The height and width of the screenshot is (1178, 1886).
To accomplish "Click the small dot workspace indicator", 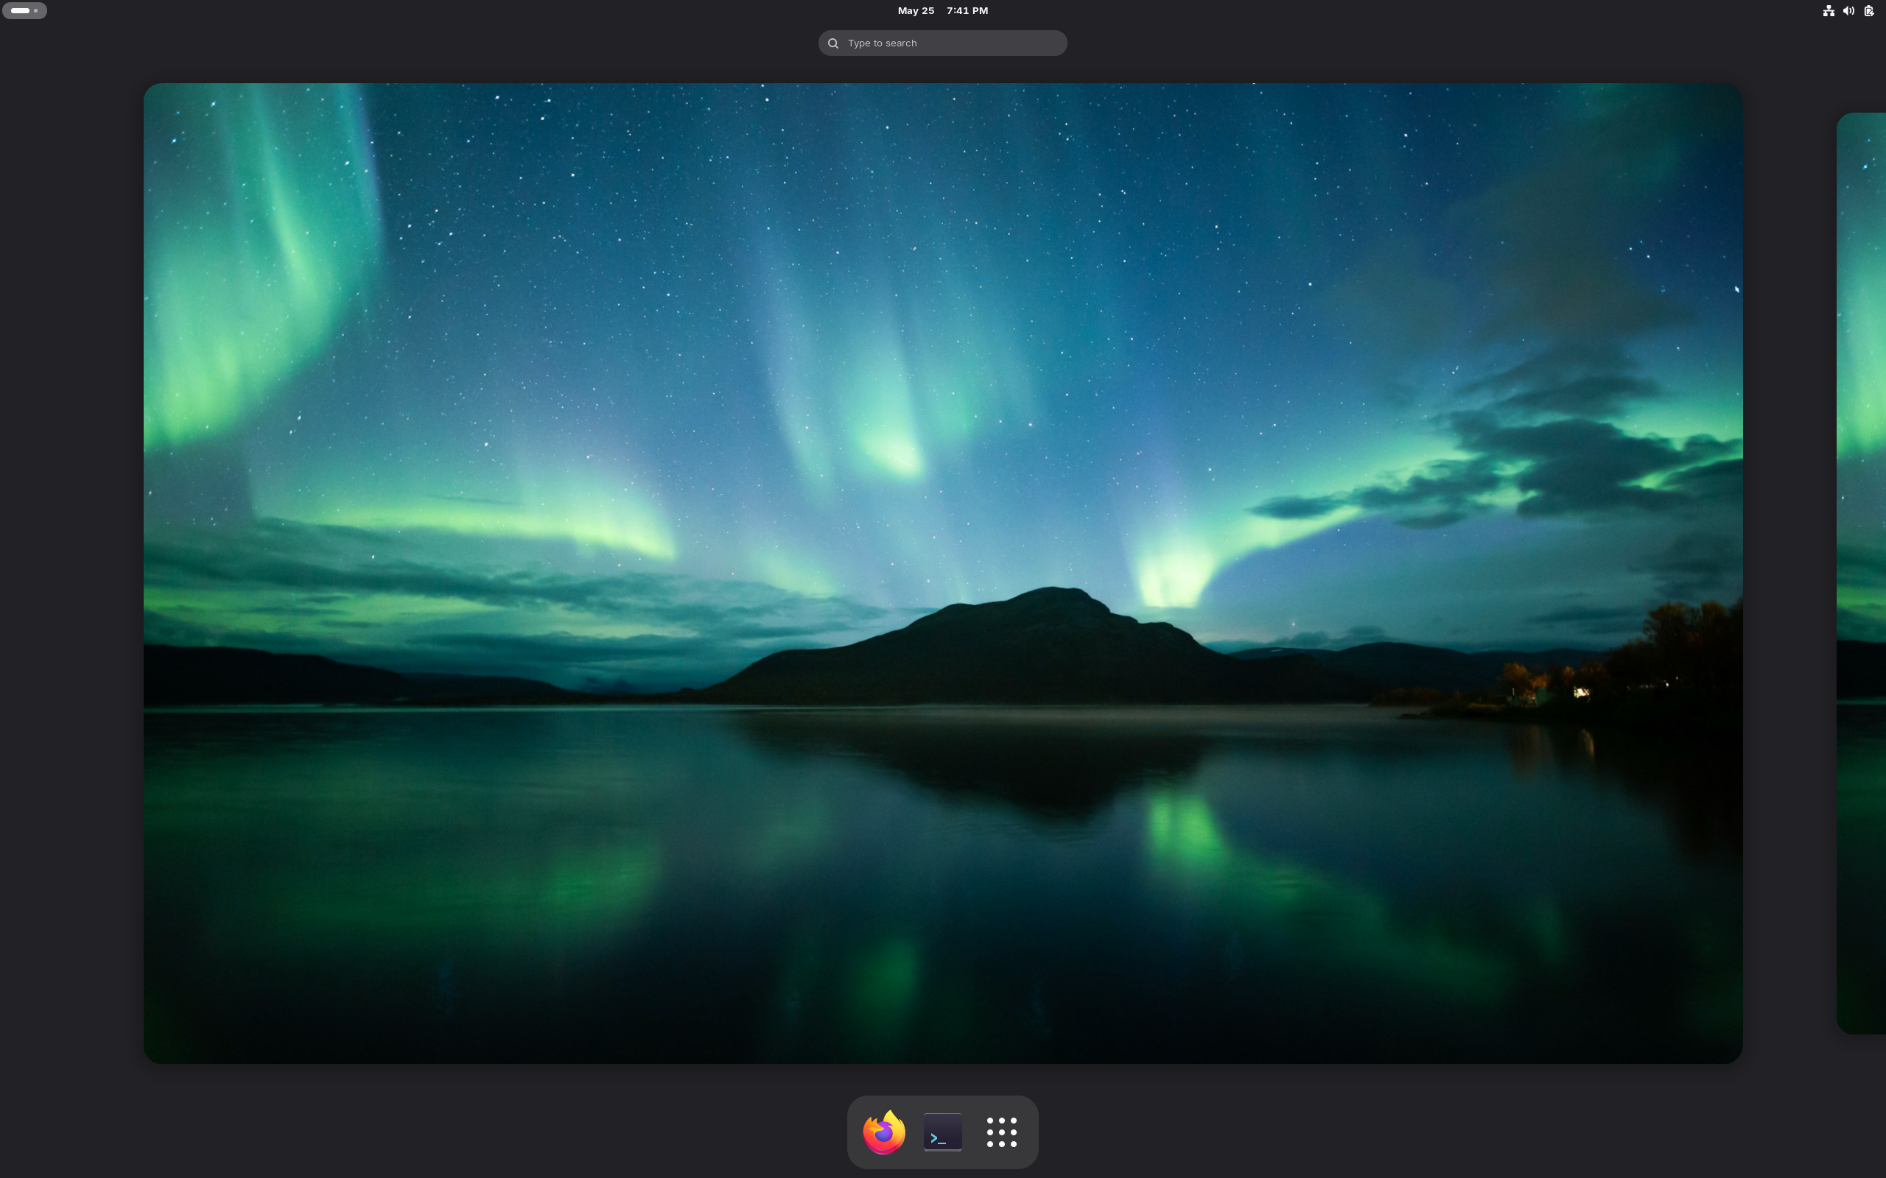I will (x=36, y=11).
